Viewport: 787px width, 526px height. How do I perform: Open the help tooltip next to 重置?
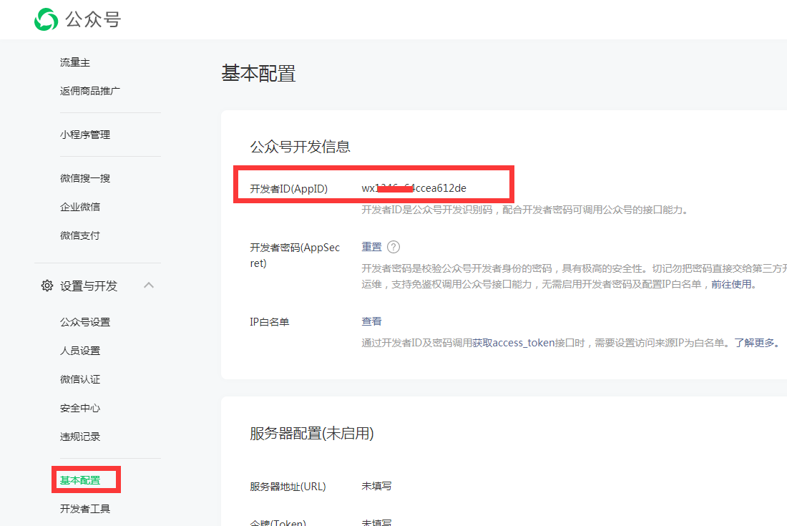click(x=392, y=245)
